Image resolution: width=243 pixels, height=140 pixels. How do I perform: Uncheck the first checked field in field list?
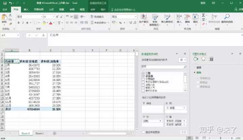pyautogui.click(x=143, y=73)
